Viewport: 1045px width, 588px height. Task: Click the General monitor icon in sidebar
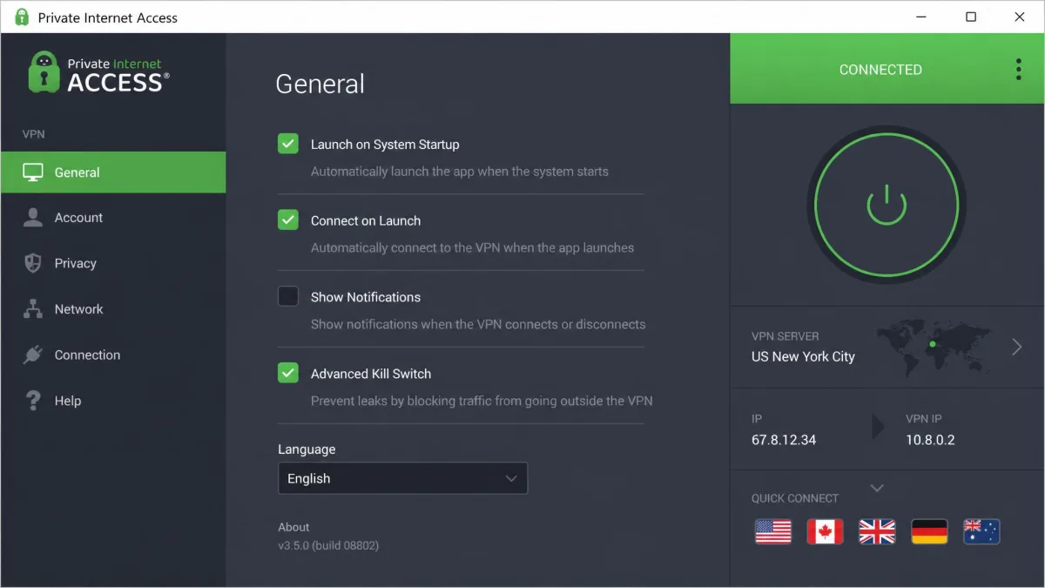33,172
